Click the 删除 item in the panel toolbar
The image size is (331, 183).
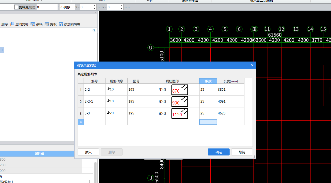4,24
